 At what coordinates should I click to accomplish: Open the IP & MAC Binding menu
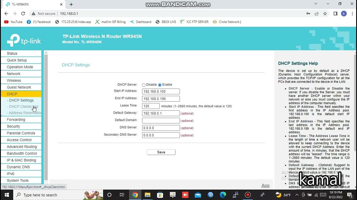[21, 160]
